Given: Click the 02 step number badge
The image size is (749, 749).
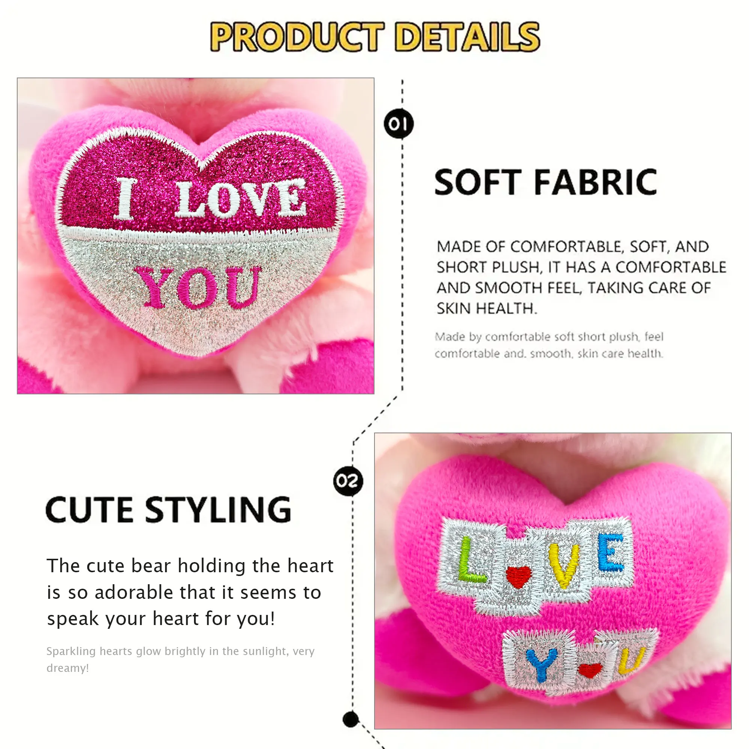Looking at the screenshot, I should [348, 481].
